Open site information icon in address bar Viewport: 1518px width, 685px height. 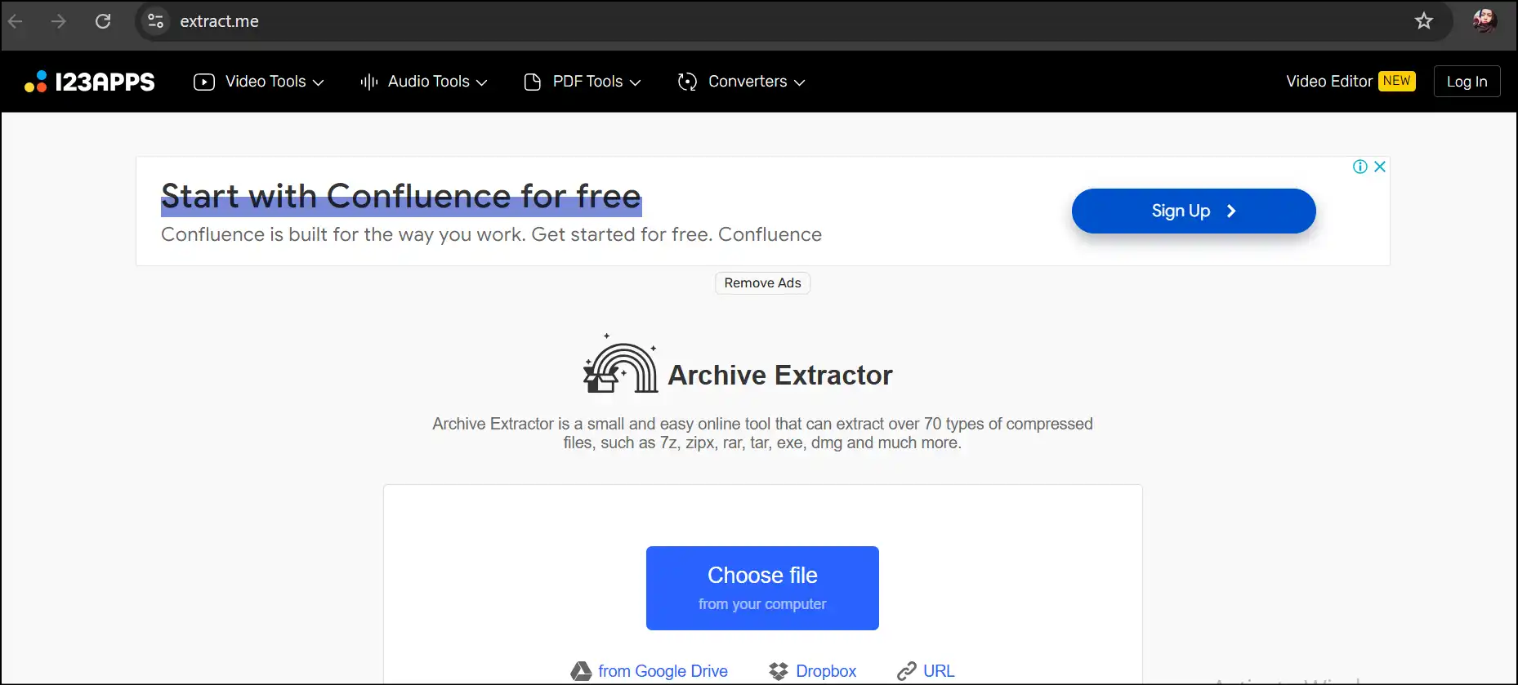[155, 21]
